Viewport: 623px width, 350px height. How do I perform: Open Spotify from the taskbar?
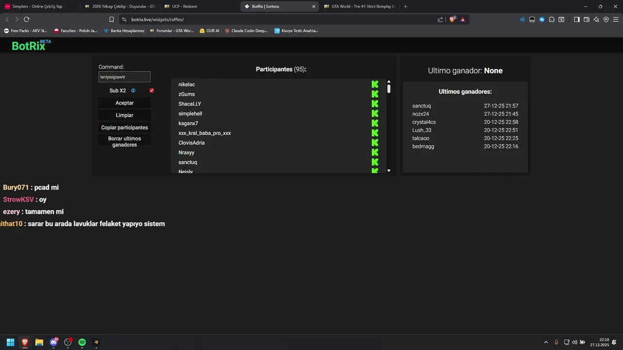click(x=82, y=342)
